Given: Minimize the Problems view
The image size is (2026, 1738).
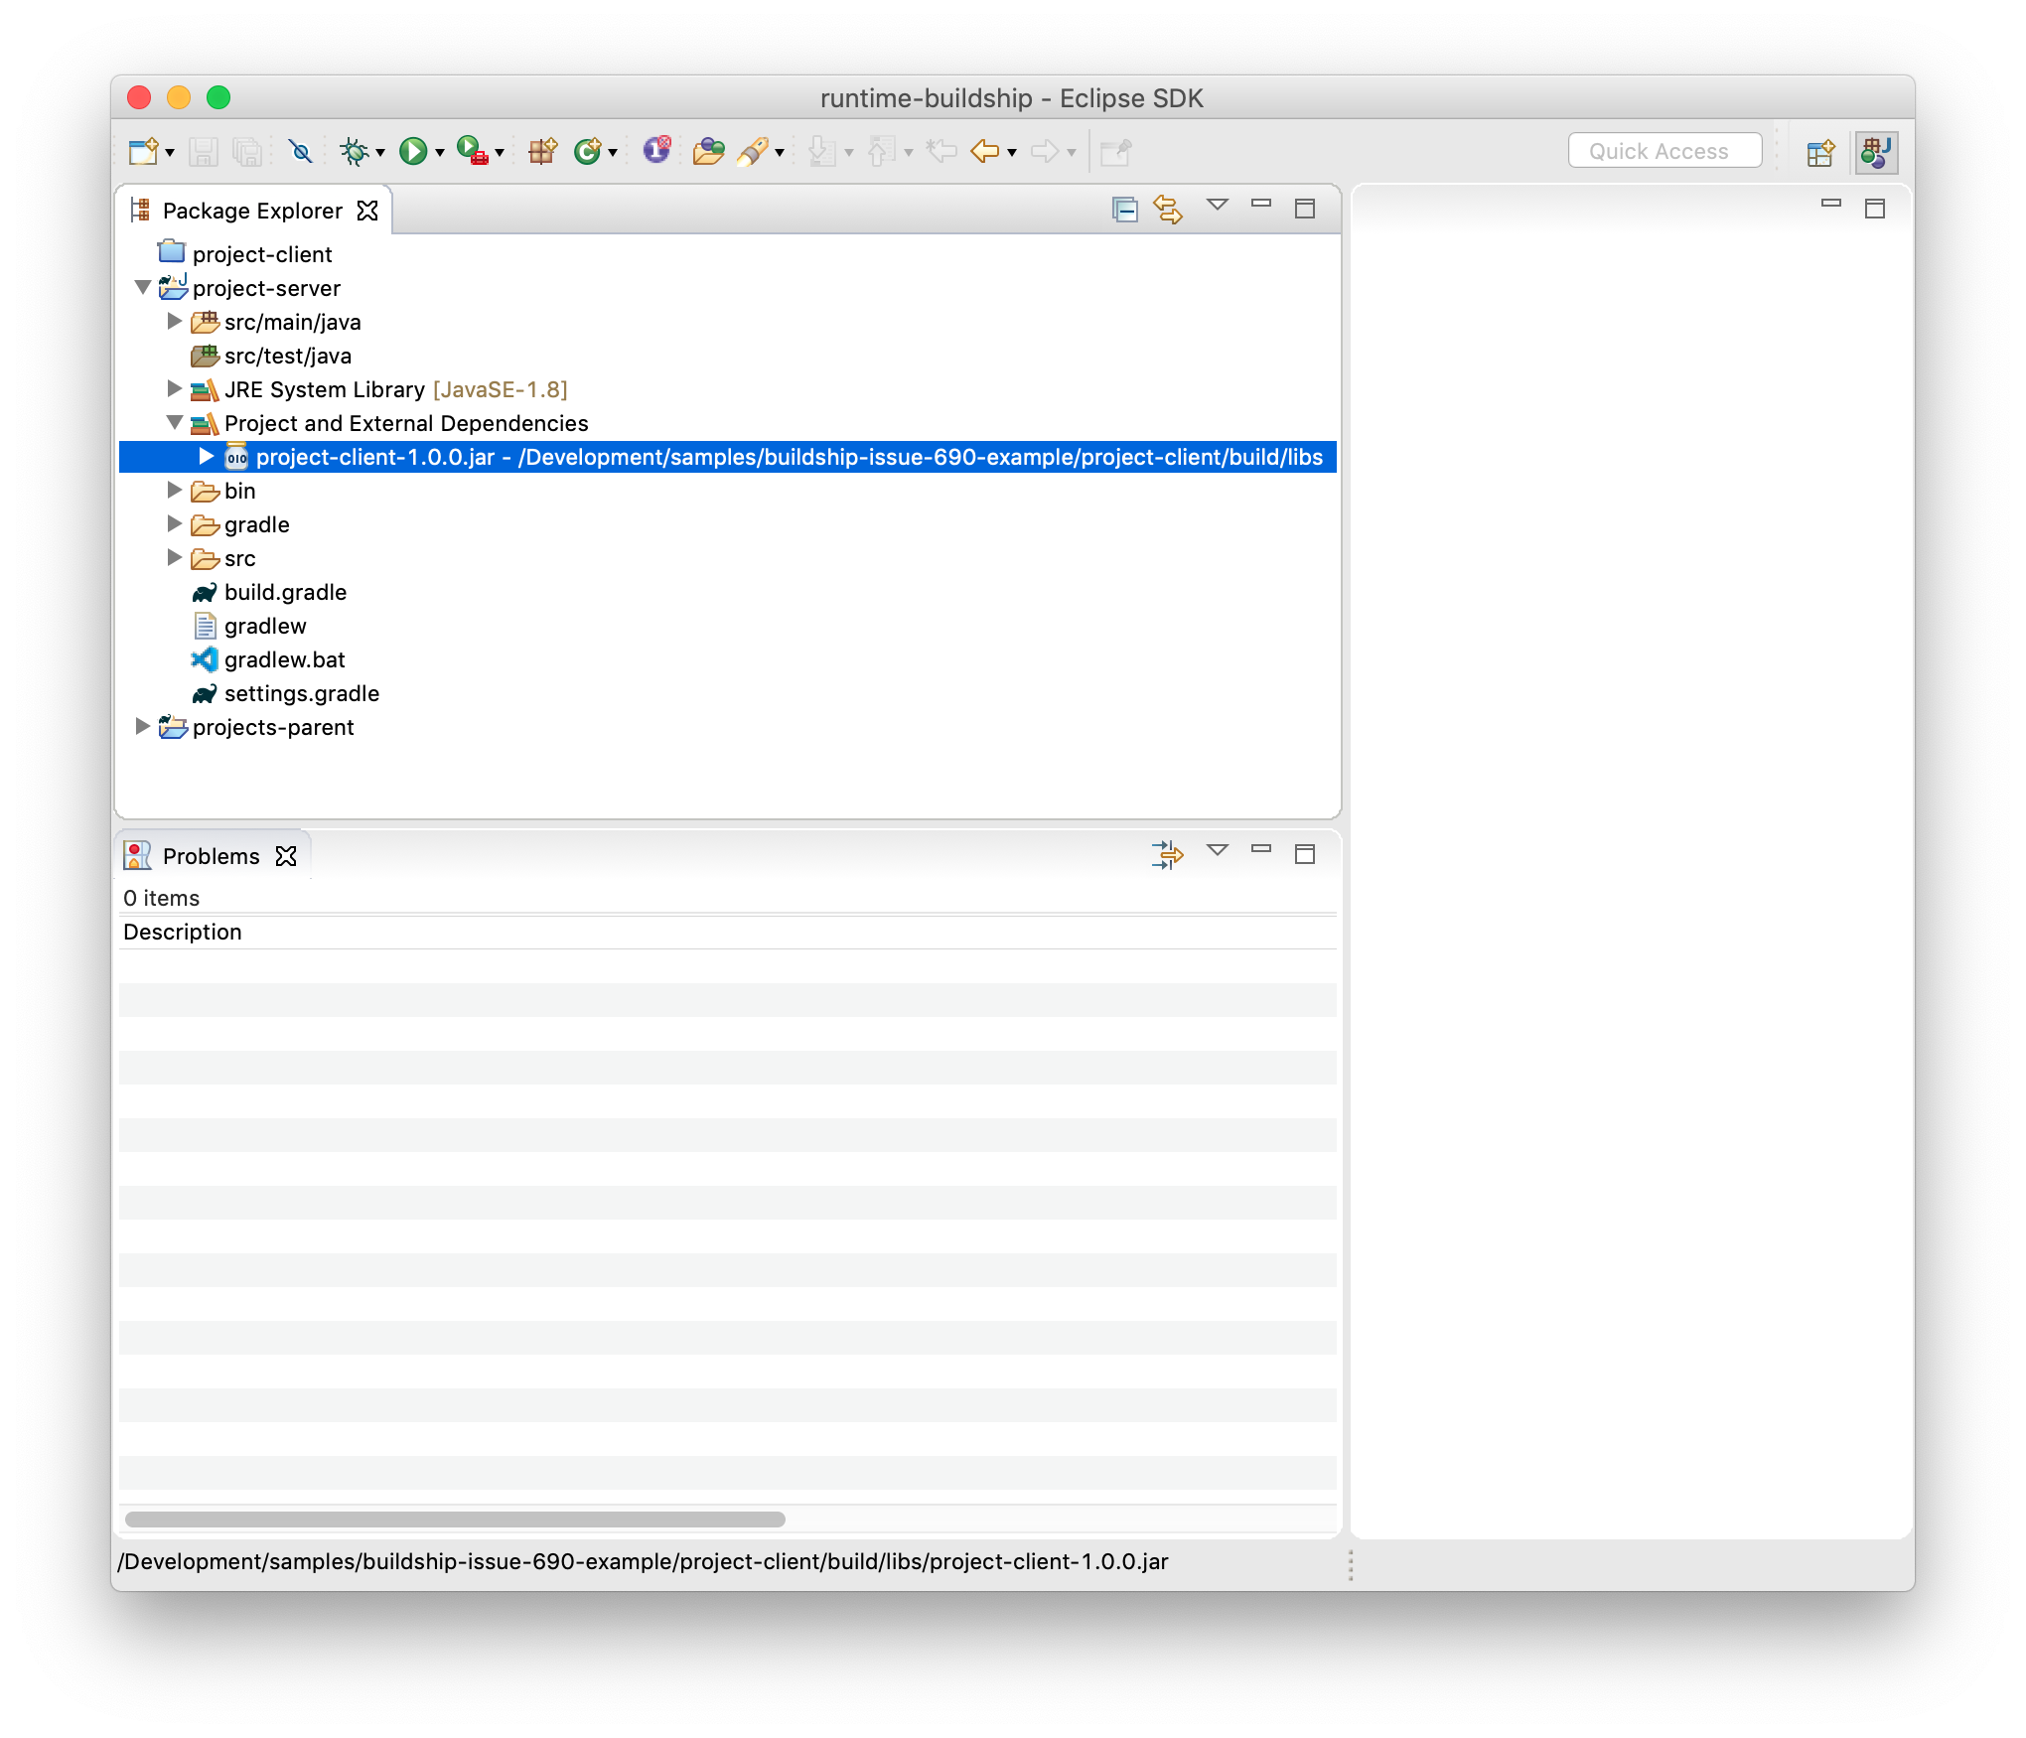Looking at the screenshot, I should (x=1261, y=853).
